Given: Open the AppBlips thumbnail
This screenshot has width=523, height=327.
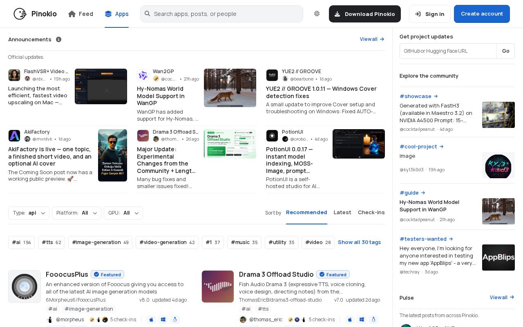Looking at the screenshot, I should click(498, 258).
